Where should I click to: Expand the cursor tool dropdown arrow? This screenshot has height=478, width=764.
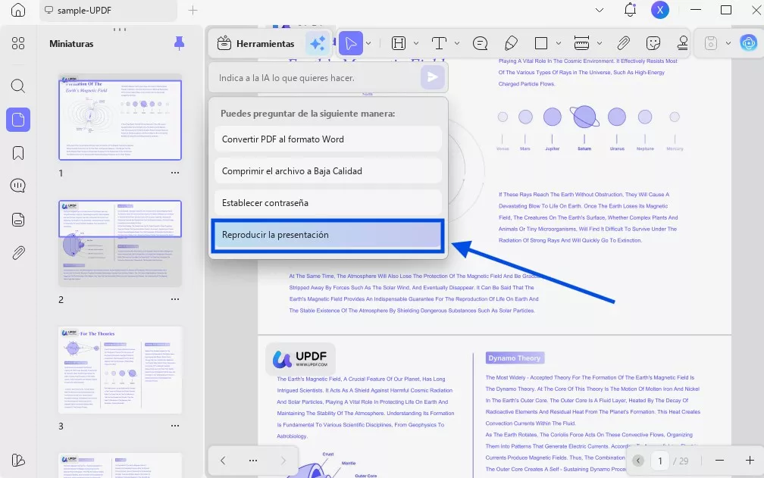click(x=368, y=43)
